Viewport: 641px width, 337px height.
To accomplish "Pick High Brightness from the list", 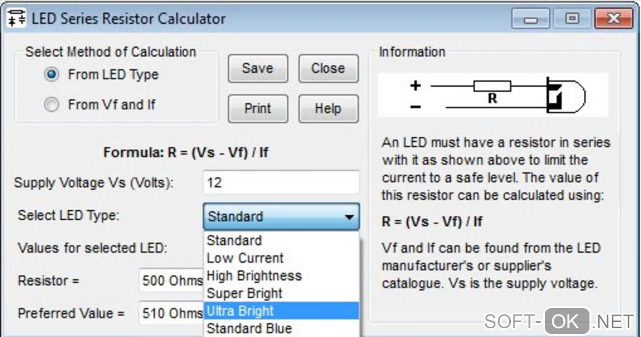I will 254,275.
